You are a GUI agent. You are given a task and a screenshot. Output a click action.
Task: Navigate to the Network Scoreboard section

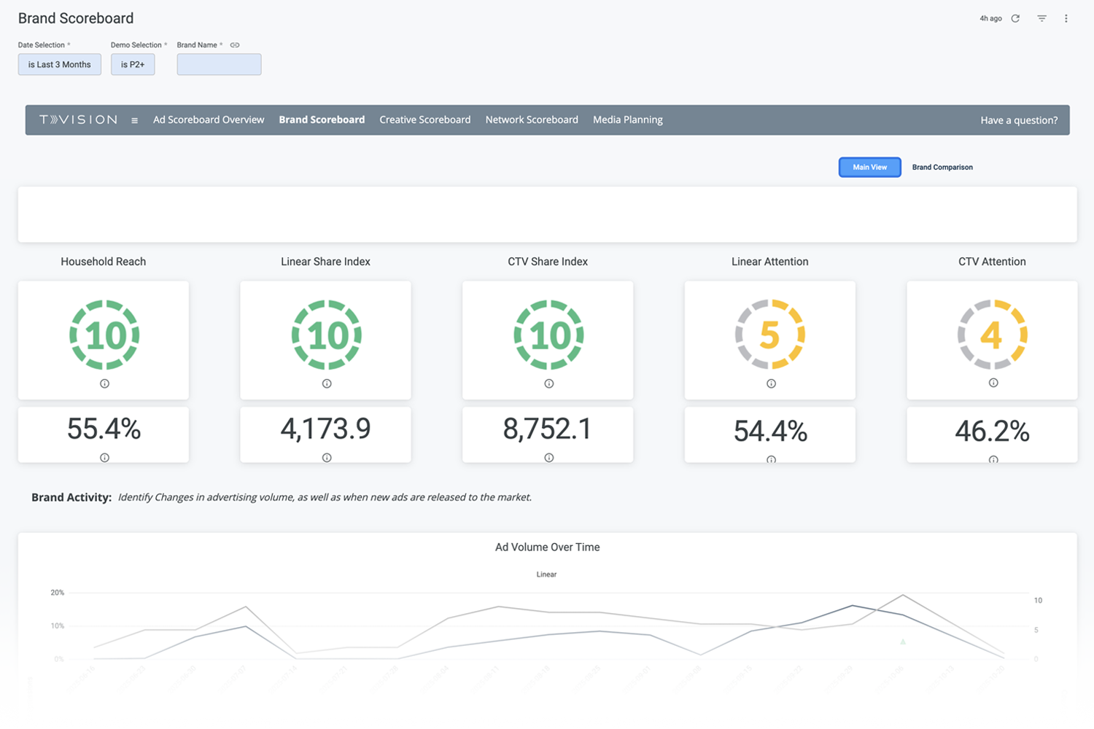(531, 120)
